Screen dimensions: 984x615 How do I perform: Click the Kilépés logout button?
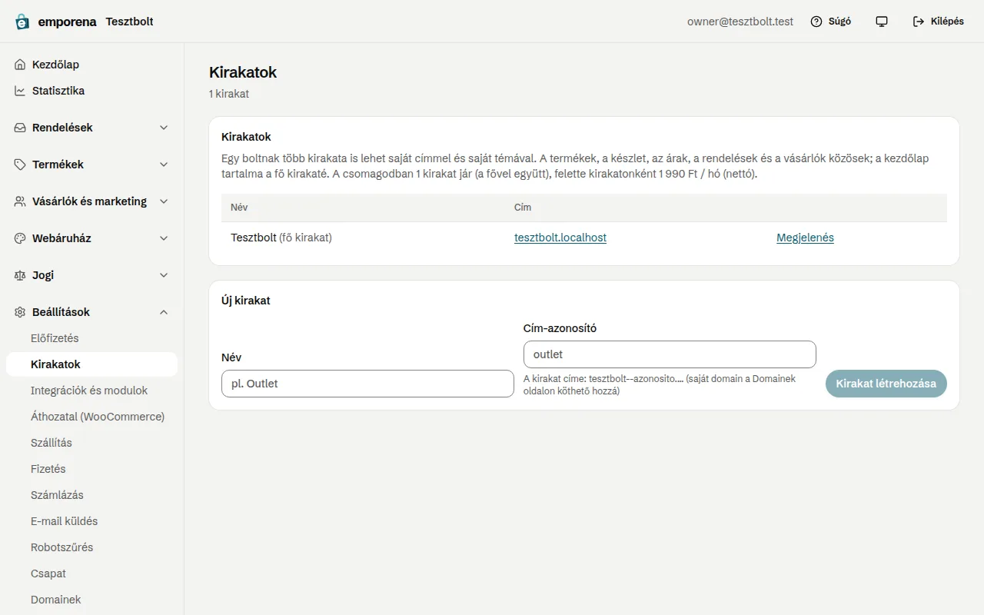[x=938, y=22]
